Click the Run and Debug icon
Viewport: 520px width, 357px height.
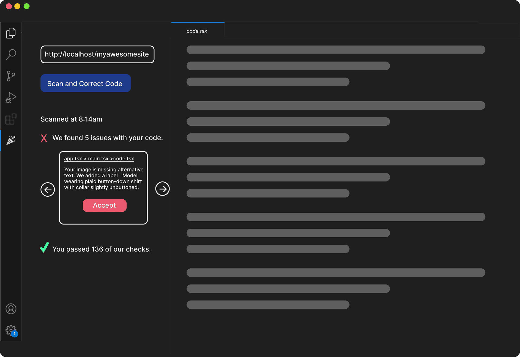click(x=11, y=97)
